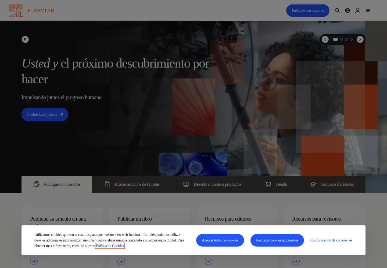Viewport: 387px width, 268px height.
Task: Select the fourth carousel slide dot
Action: coord(351,39)
